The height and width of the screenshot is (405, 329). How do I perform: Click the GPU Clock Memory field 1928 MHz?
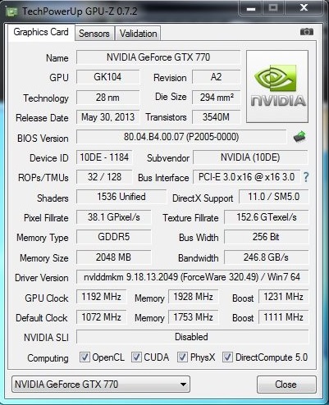coord(193,297)
